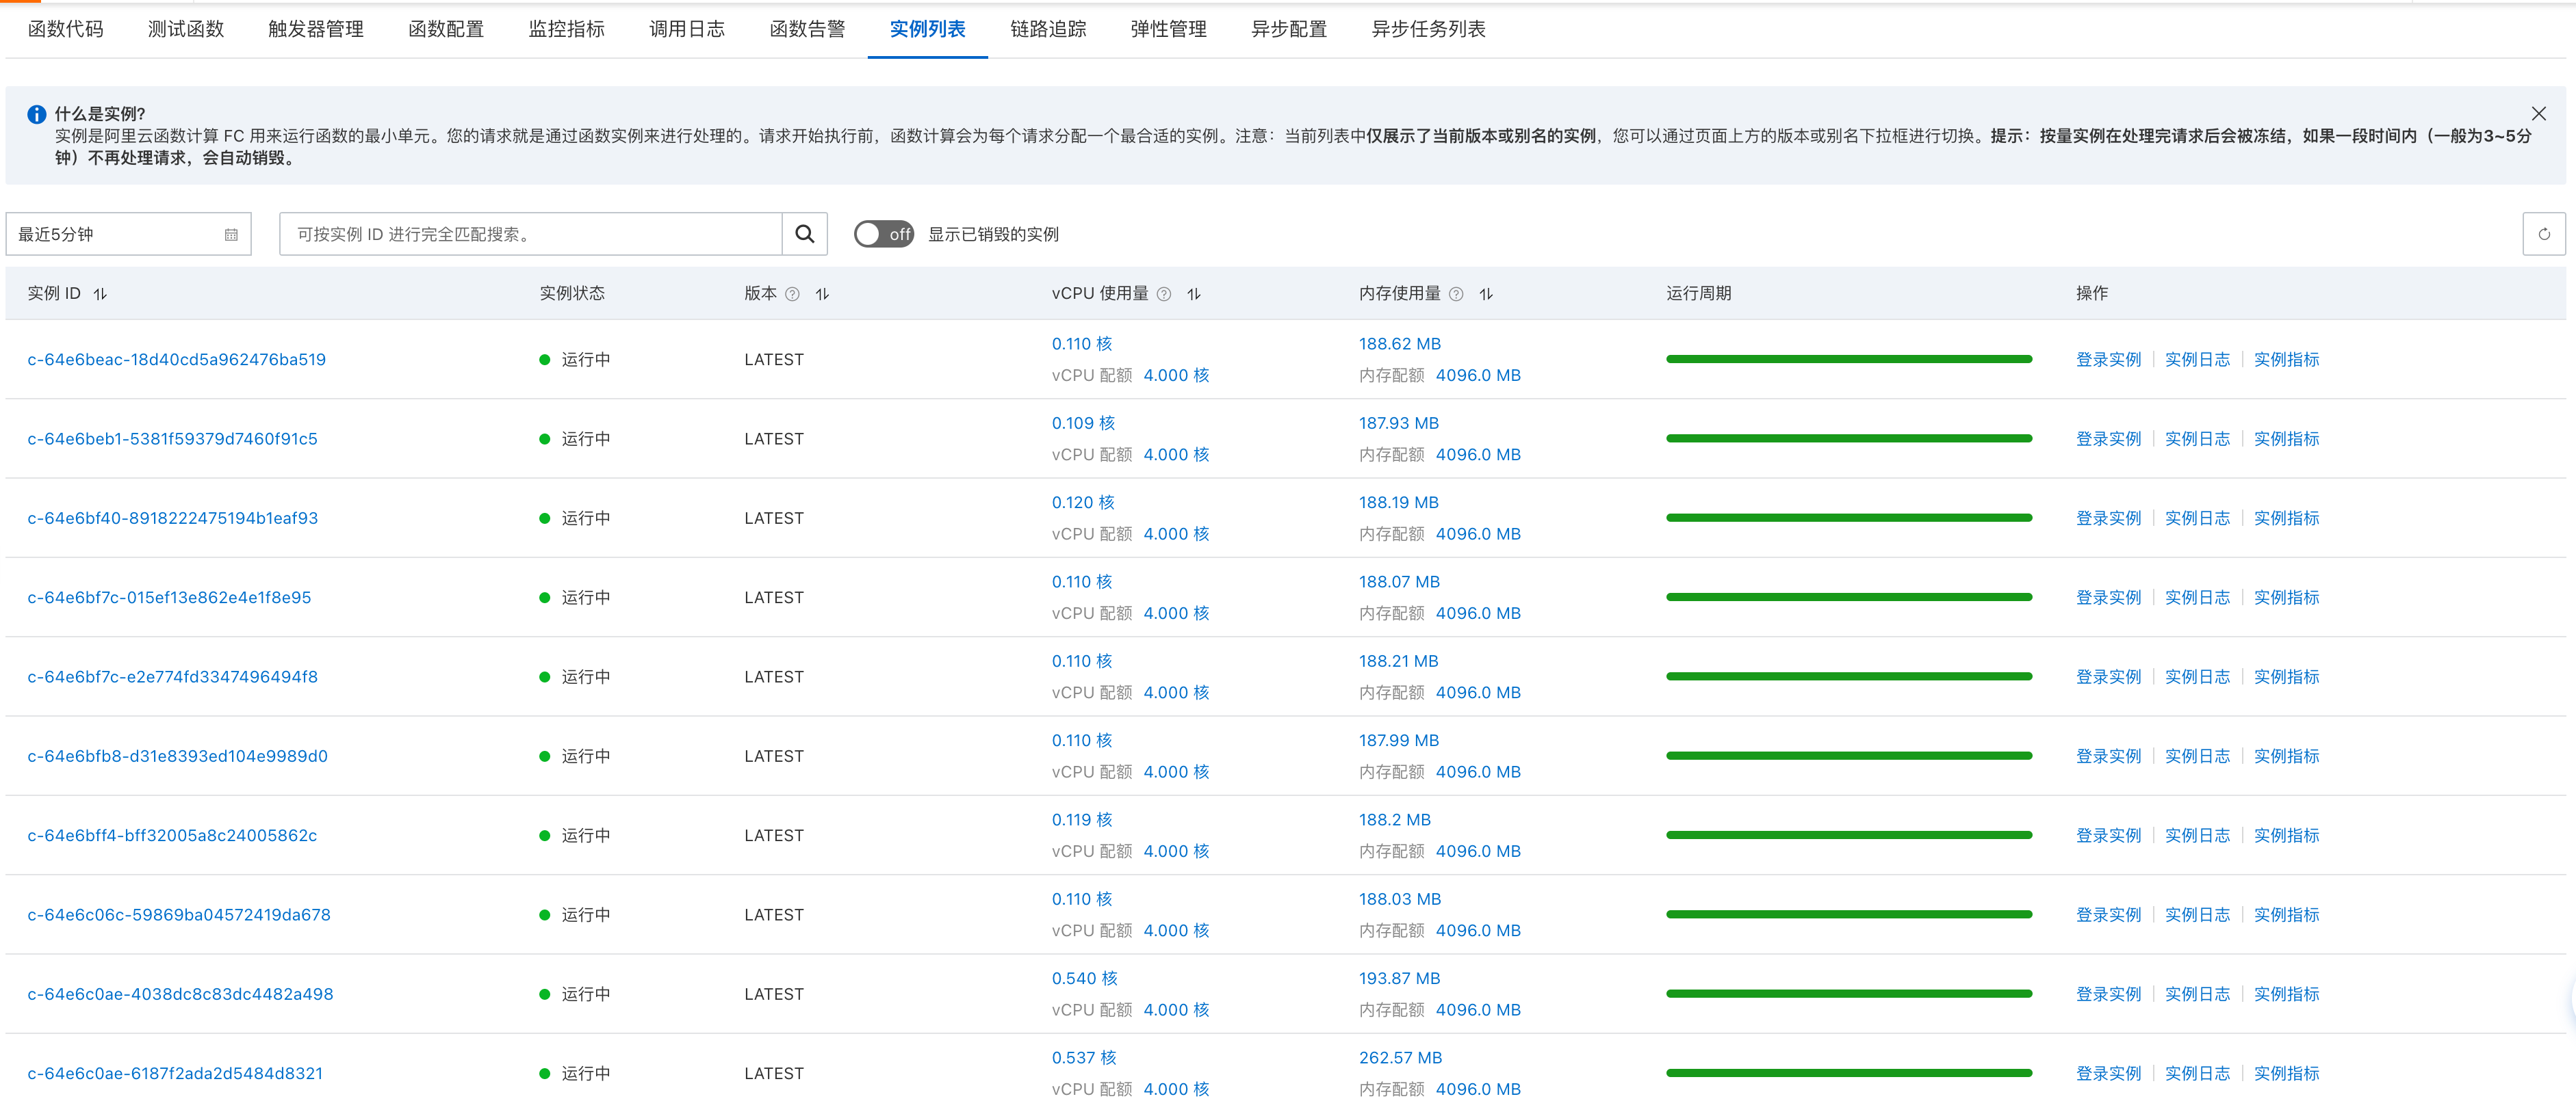The image size is (2576, 1101).
Task: Click the 188.62 MB memory usage value
Action: pos(1399,344)
